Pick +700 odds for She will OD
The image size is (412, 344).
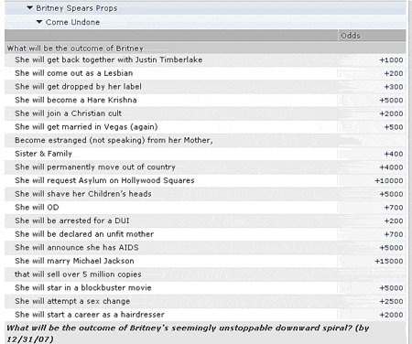coord(394,208)
